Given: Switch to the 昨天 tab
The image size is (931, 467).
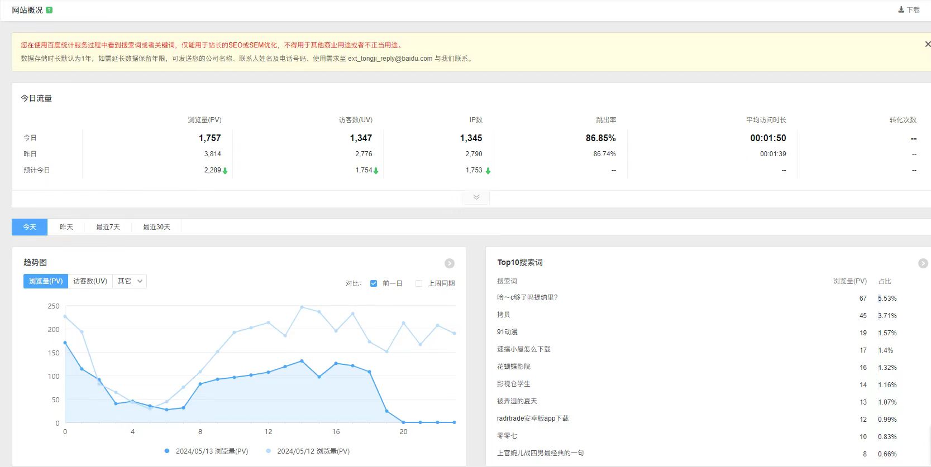Looking at the screenshot, I should pyautogui.click(x=66, y=227).
